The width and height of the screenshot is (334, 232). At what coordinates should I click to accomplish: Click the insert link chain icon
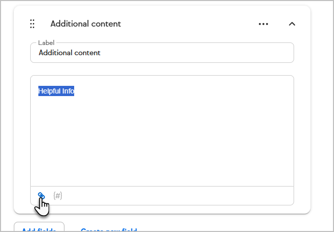(x=41, y=195)
